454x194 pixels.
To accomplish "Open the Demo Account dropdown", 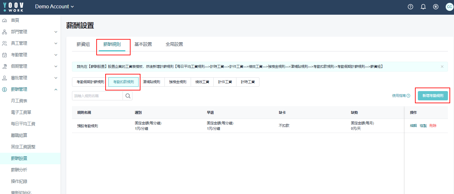I will [54, 7].
